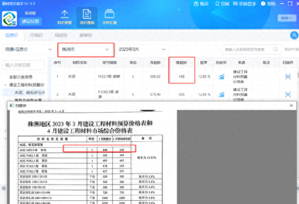Open 材价更新 upload toolbar icon
Screen dimensions: 299x204
click(x=64, y=17)
